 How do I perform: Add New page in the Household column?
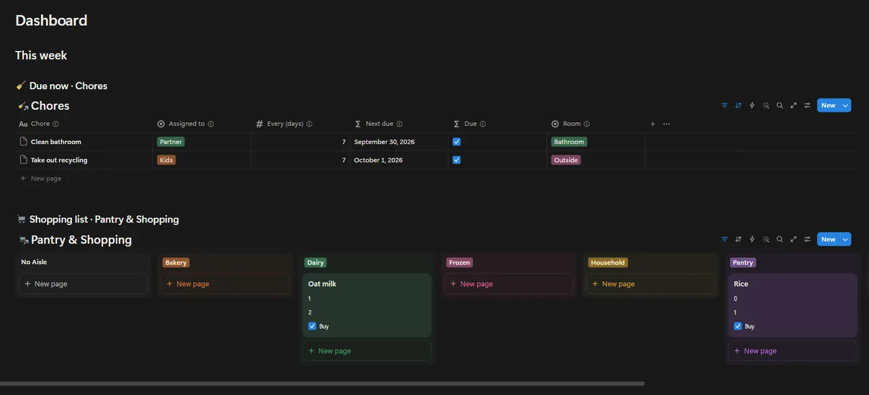(651, 284)
